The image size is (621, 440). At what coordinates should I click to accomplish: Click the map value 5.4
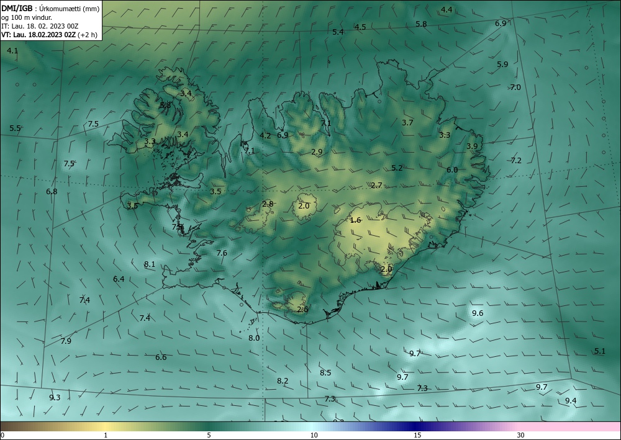tap(338, 32)
